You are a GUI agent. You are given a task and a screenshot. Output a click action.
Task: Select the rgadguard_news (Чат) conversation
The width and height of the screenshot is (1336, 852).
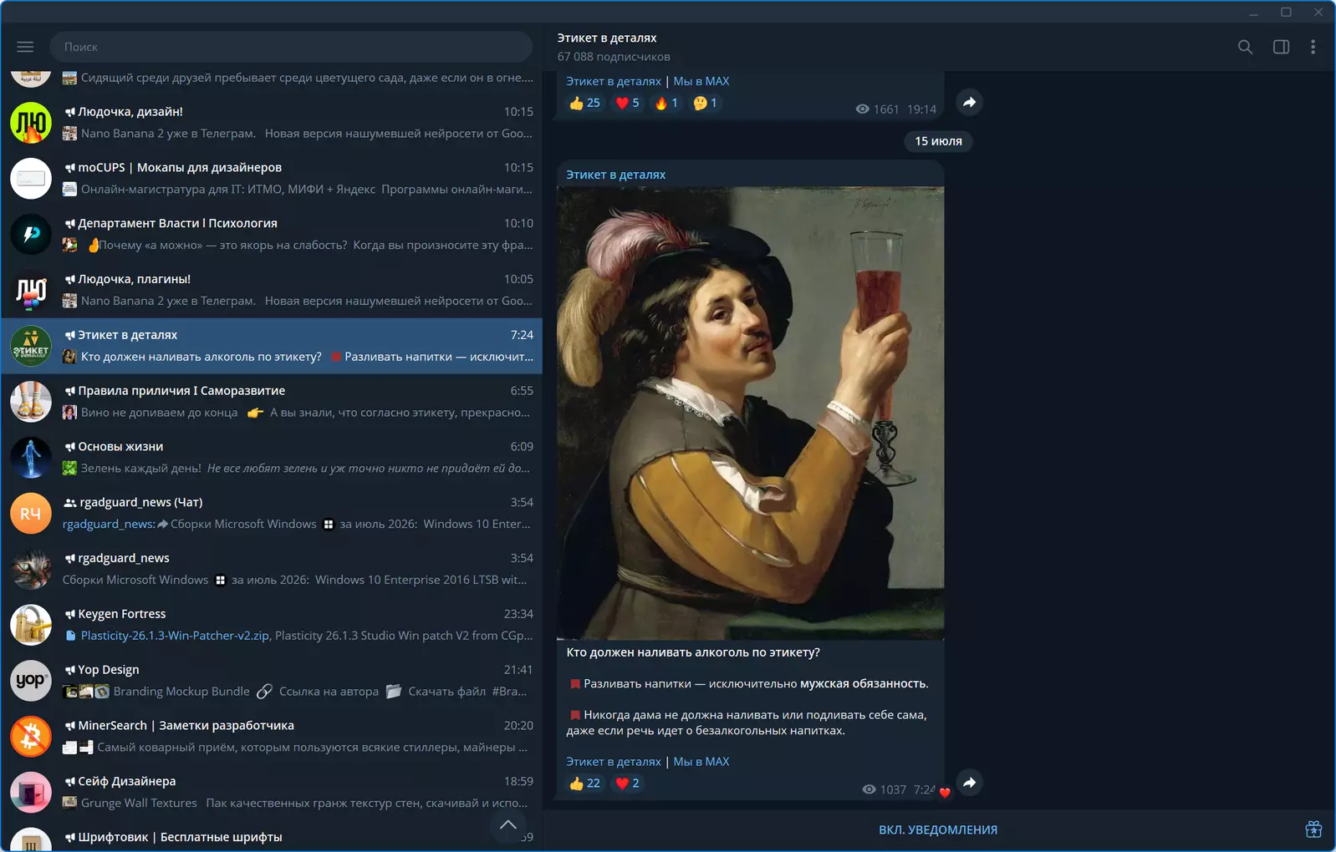272,514
